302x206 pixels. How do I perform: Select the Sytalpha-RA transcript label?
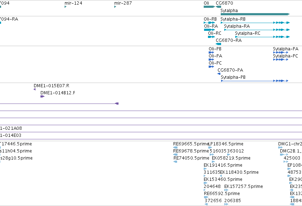point(237,26)
